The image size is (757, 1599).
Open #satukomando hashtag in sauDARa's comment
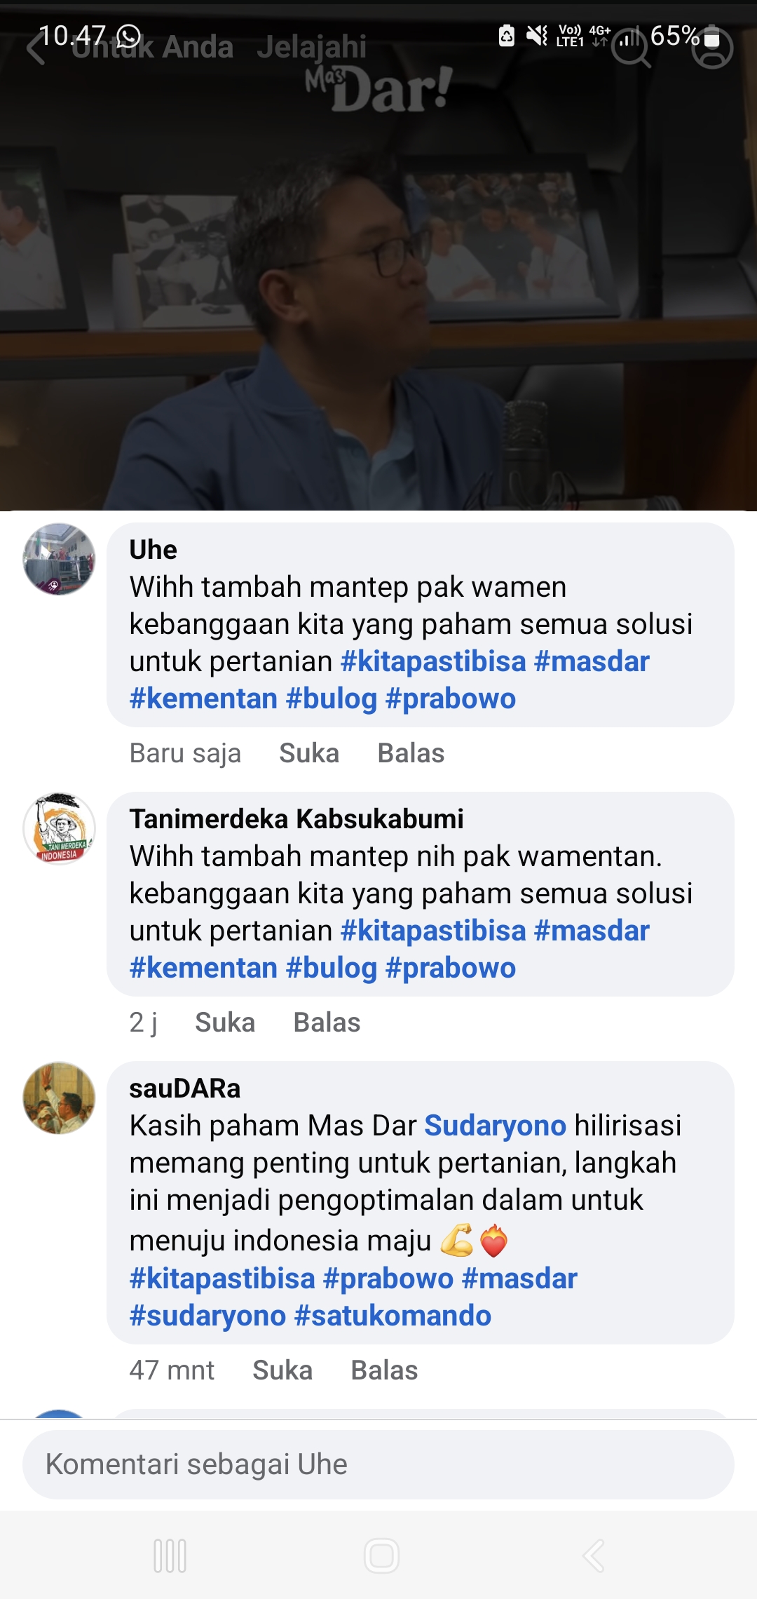click(393, 1316)
